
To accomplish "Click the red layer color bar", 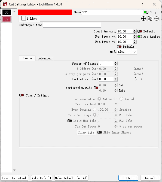I will (x=45, y=12).
